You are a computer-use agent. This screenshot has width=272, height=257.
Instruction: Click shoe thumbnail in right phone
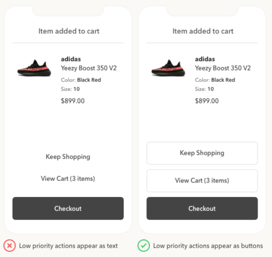[168, 68]
